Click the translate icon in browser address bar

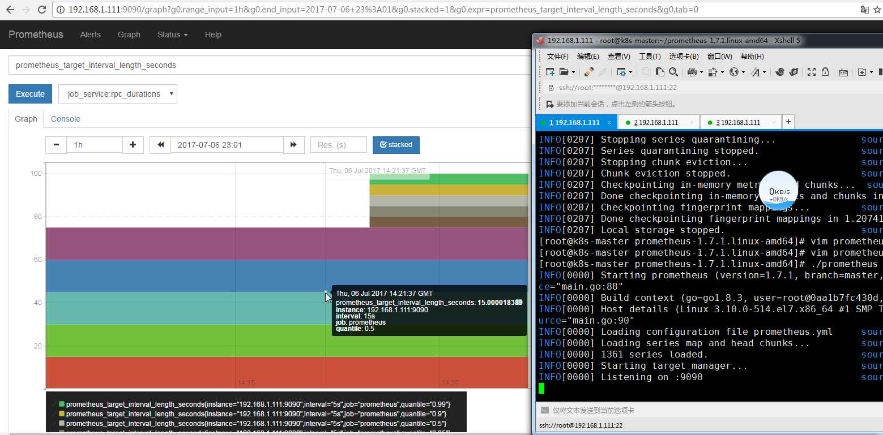[x=865, y=10]
